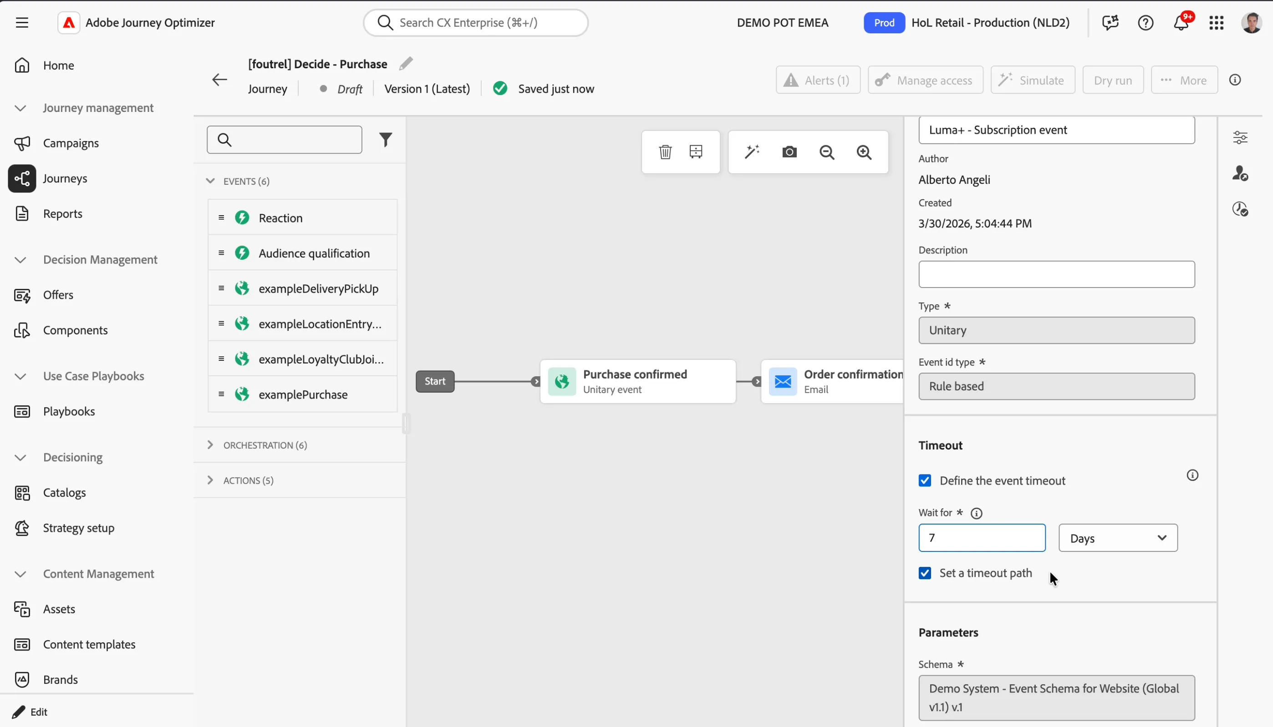Viewport: 1273px width, 727px height.
Task: Open the help question mark icon
Action: click(1146, 22)
